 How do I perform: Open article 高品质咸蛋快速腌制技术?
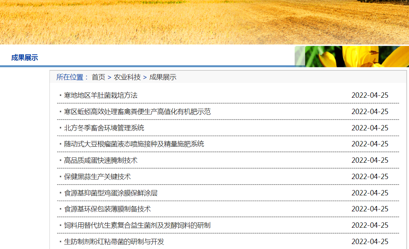click(x=101, y=160)
